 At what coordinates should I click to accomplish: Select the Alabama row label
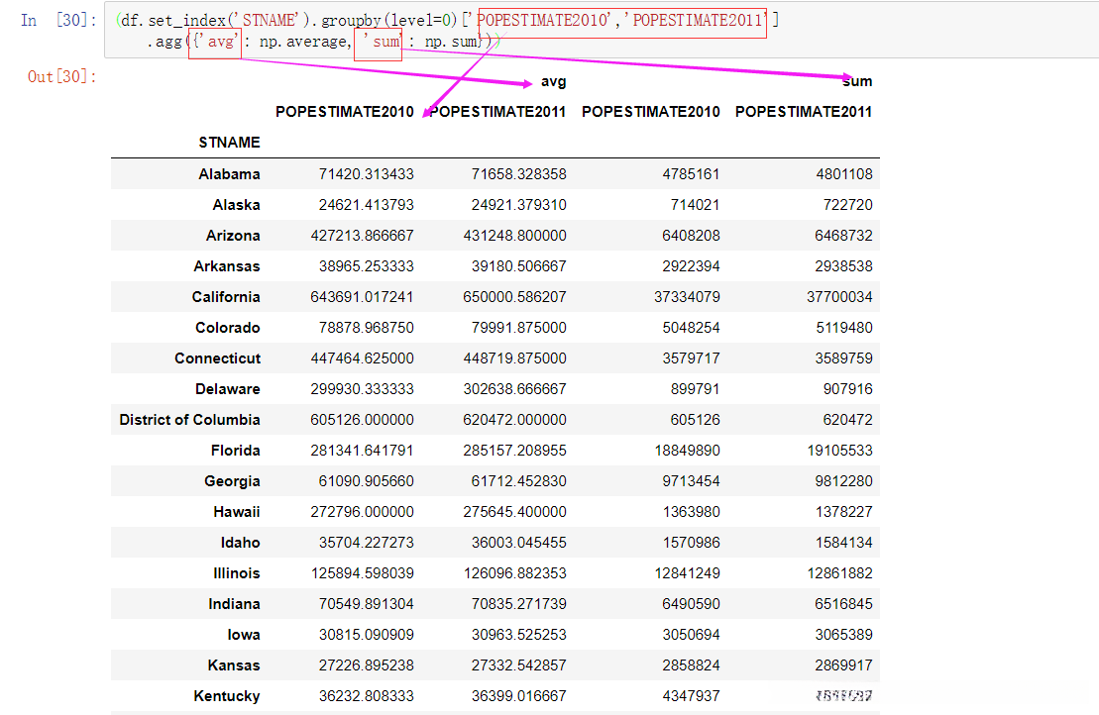click(x=229, y=173)
